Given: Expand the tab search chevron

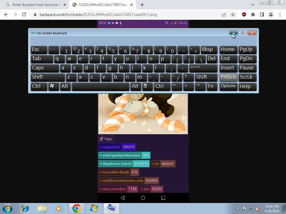Looking at the screenshot, I should [x=252, y=5].
